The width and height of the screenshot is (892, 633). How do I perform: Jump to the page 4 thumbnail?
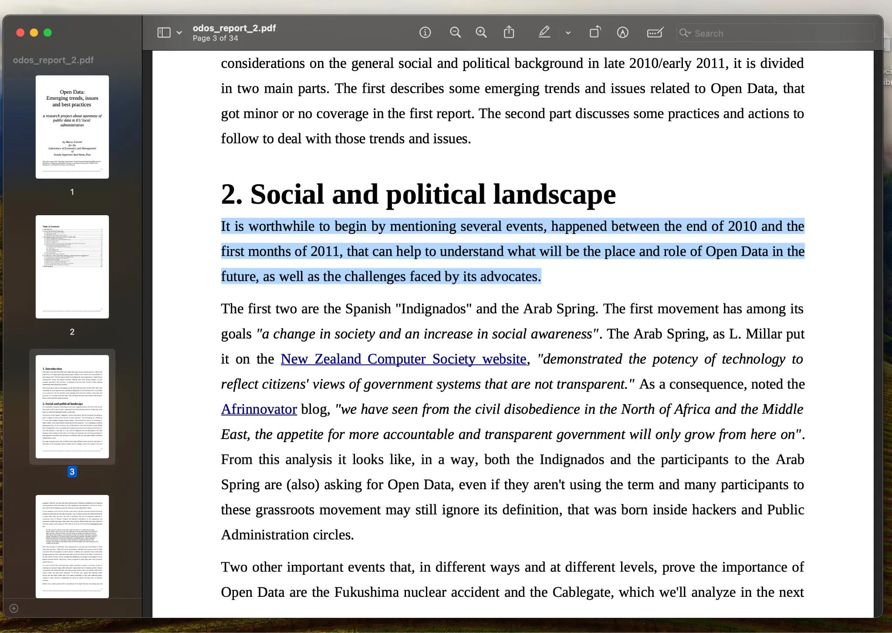pos(72,546)
